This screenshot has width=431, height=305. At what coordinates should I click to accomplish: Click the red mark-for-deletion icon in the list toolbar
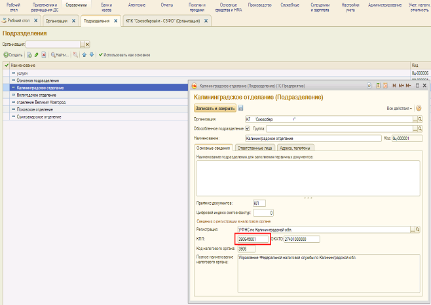tap(44, 54)
